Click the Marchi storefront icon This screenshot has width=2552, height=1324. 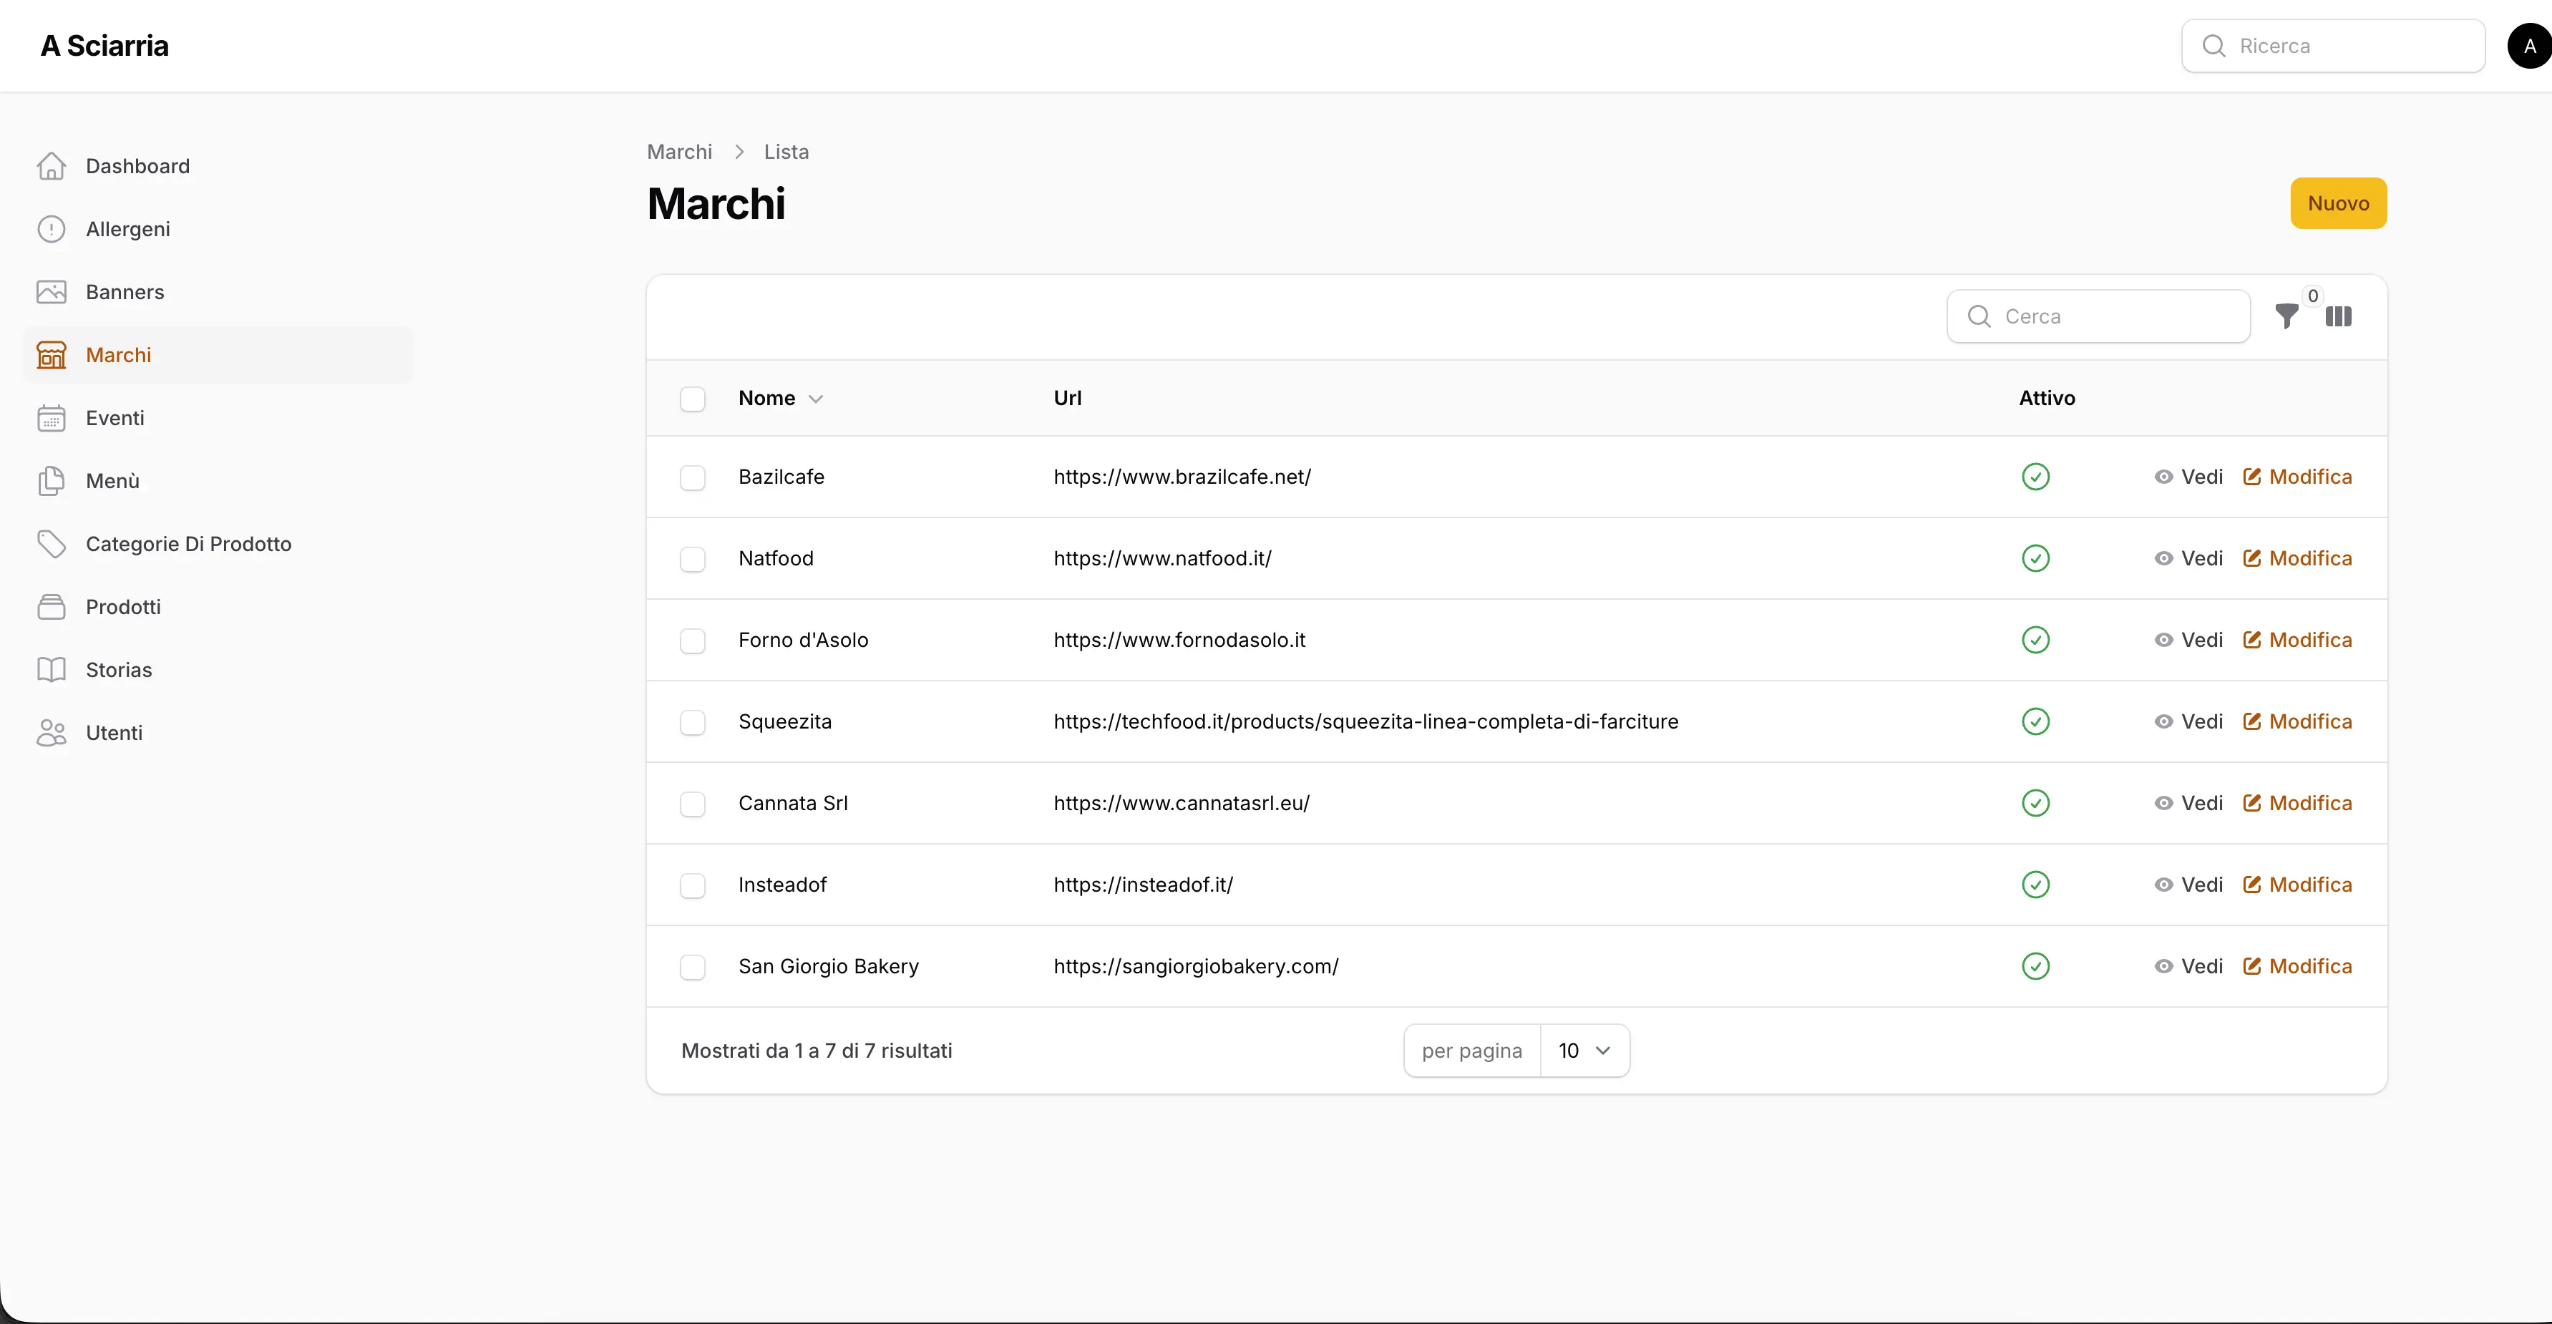52,355
